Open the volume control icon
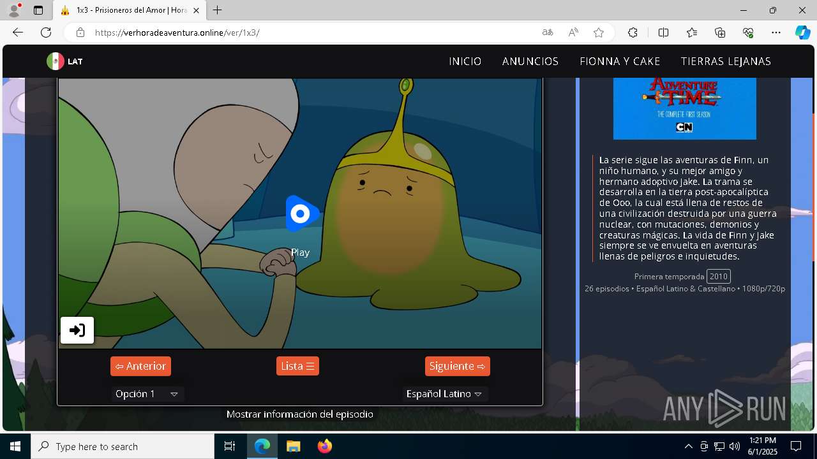The width and height of the screenshot is (817, 459). [735, 446]
